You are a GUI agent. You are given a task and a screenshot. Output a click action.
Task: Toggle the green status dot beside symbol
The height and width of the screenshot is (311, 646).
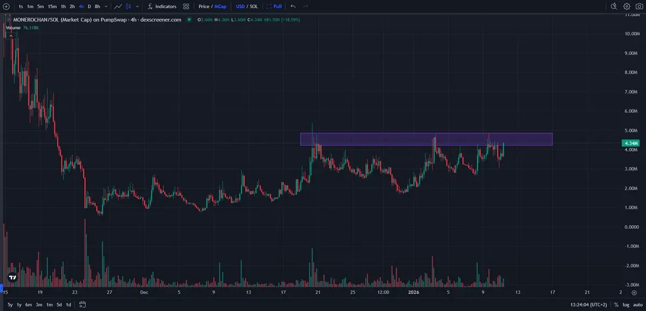(189, 19)
